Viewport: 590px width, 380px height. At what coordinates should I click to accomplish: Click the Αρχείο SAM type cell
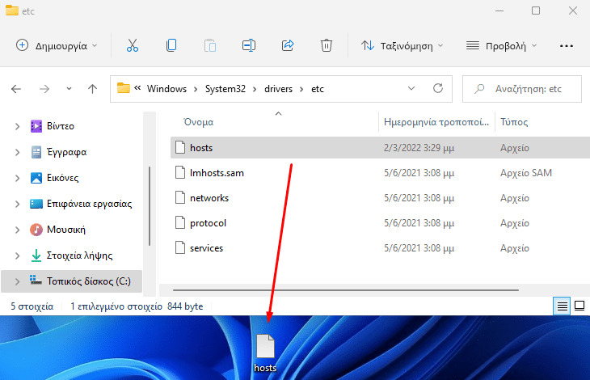pos(525,173)
